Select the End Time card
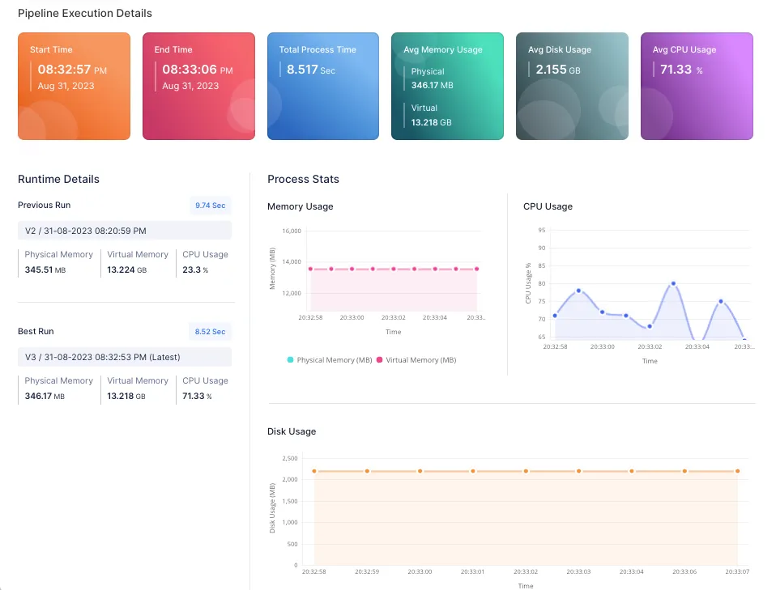The image size is (776, 590). coord(199,86)
